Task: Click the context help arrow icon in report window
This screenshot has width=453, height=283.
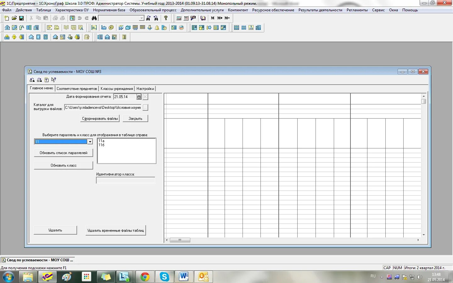Action: 54,80
